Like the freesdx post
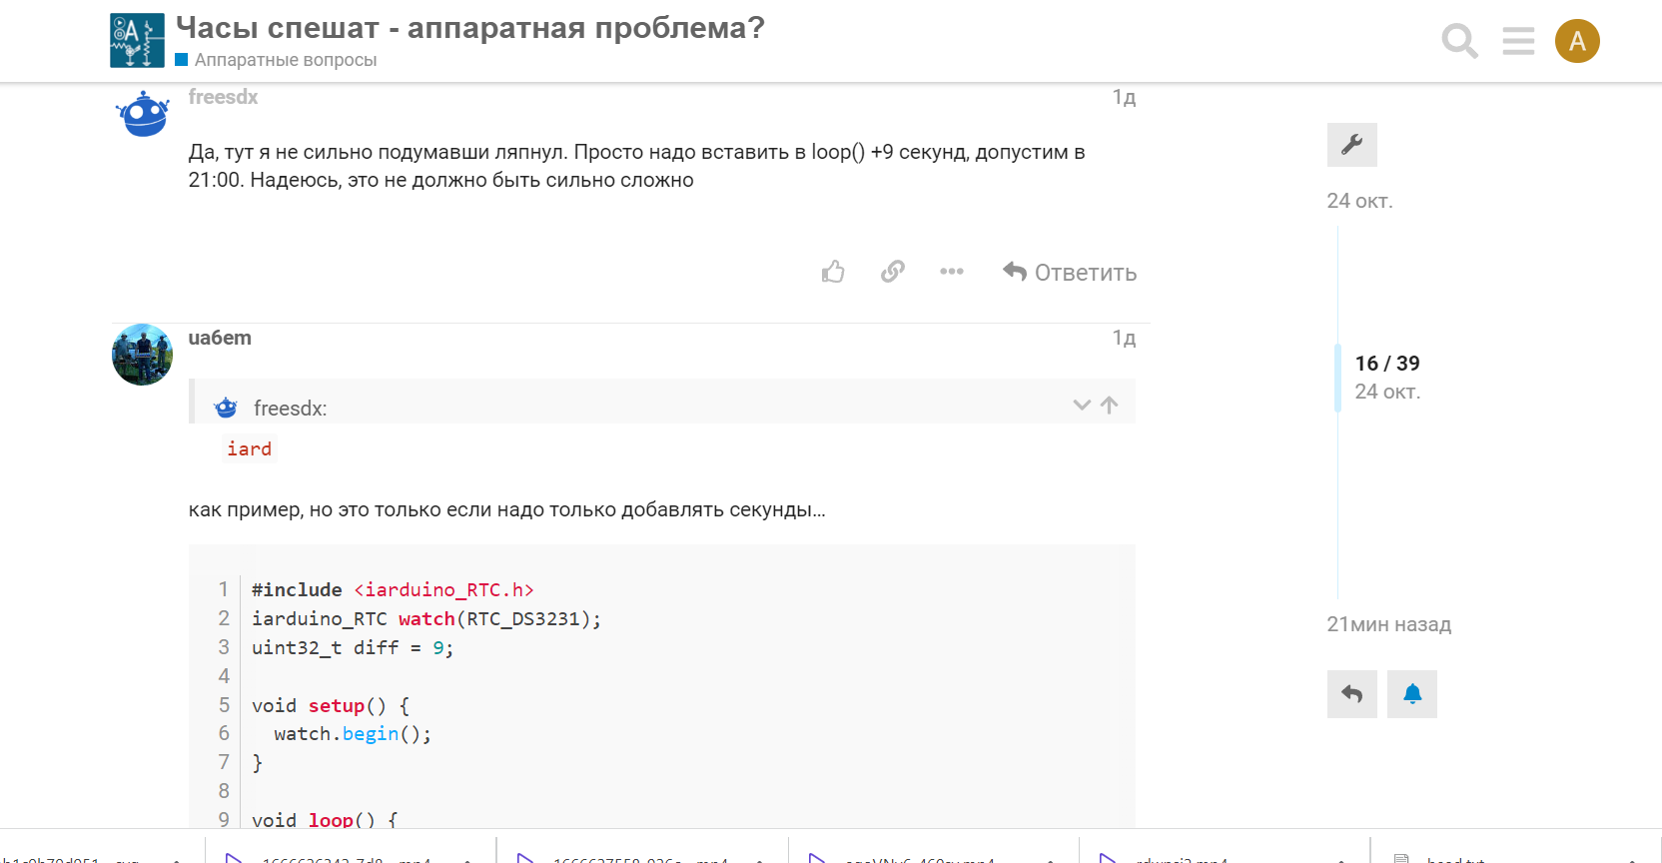The image size is (1662, 863). [833, 272]
